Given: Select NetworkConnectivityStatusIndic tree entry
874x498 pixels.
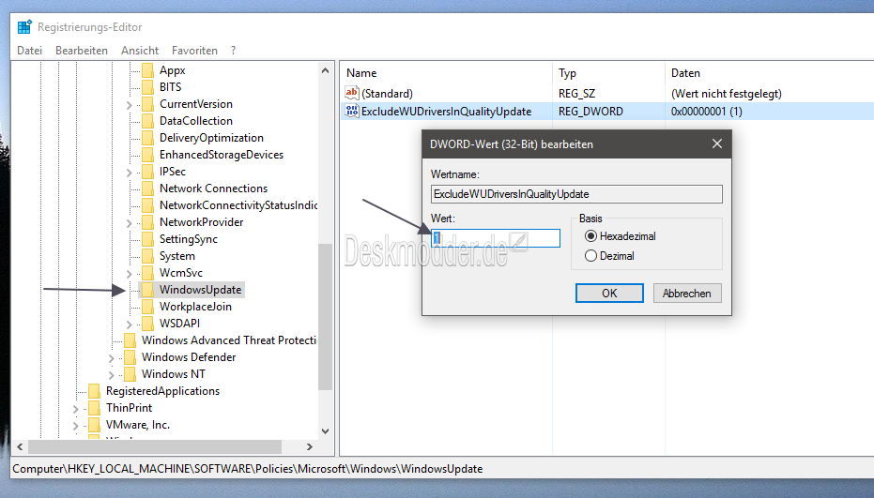Looking at the screenshot, I should click(x=238, y=205).
